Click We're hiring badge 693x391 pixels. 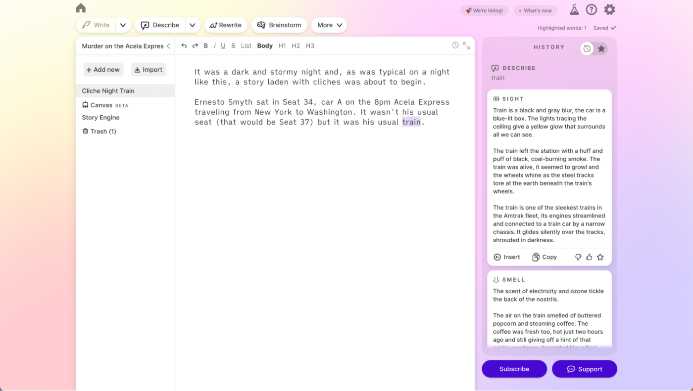coord(484,10)
